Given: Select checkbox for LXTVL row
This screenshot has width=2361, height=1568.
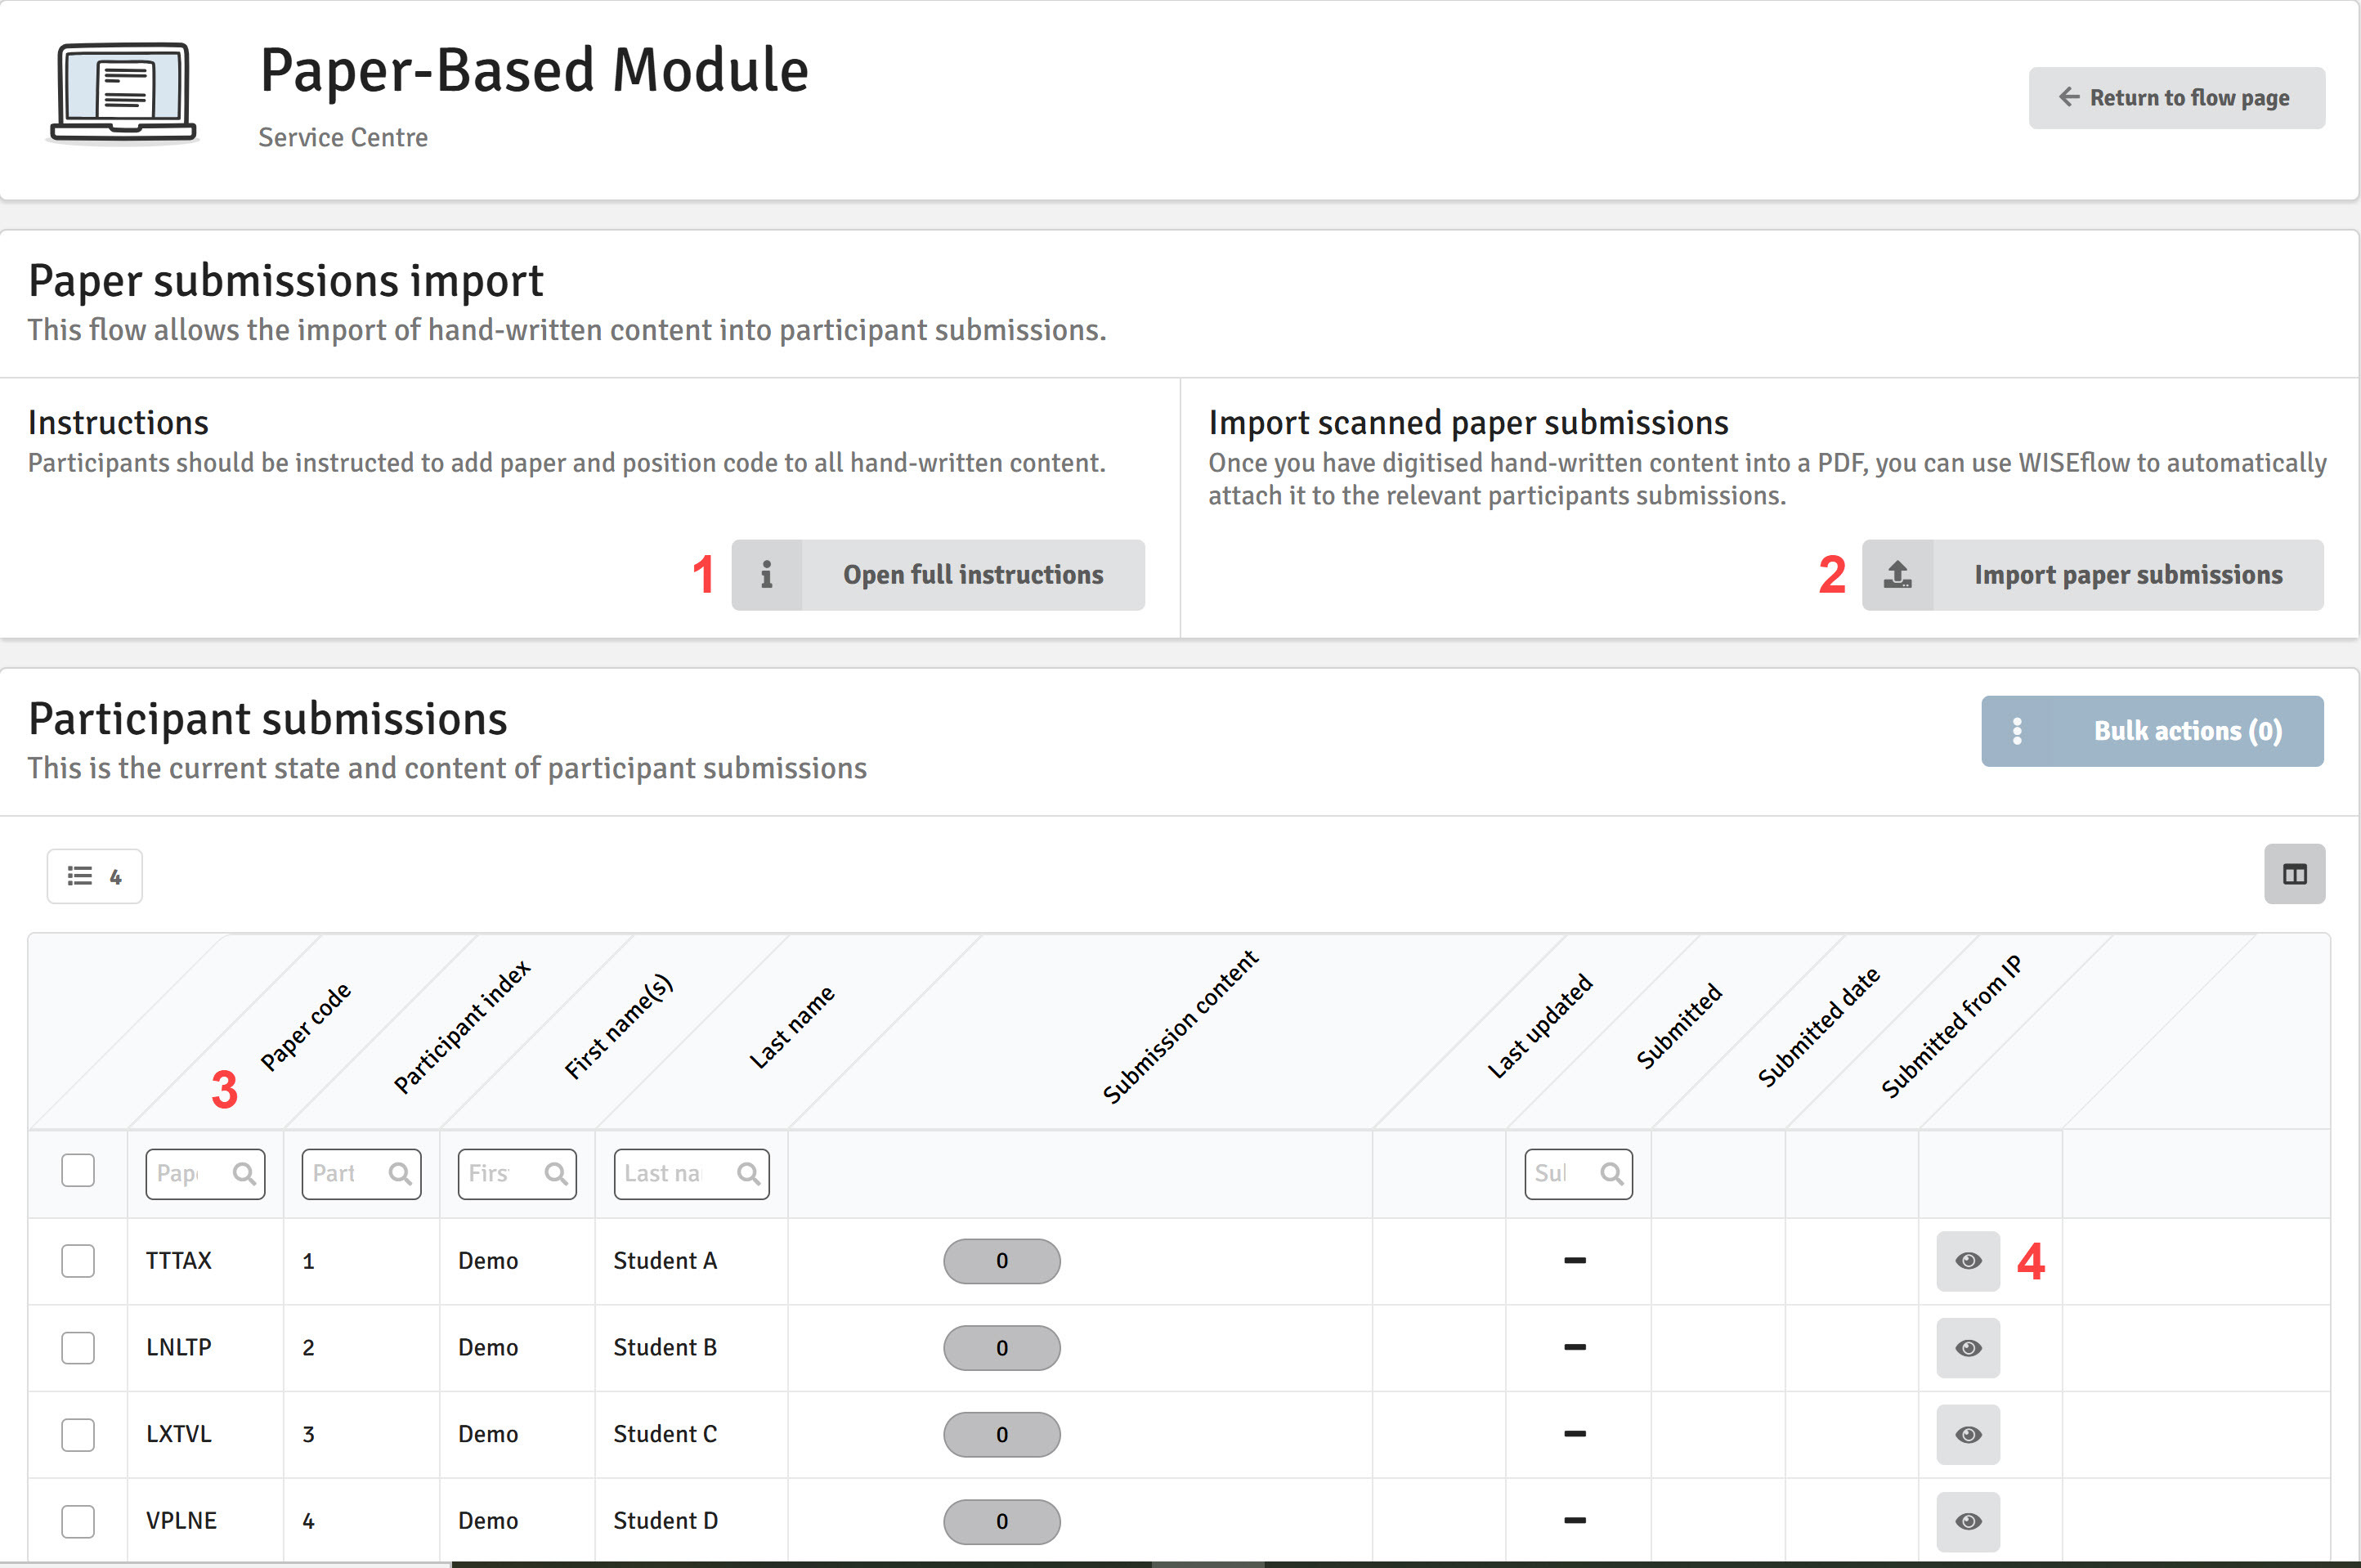Looking at the screenshot, I should (x=78, y=1435).
